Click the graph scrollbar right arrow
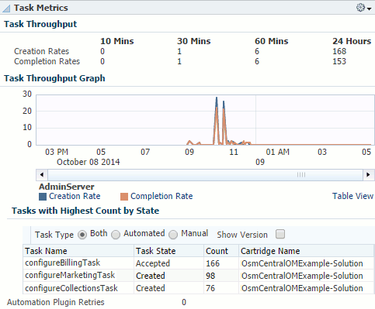 click(368, 175)
